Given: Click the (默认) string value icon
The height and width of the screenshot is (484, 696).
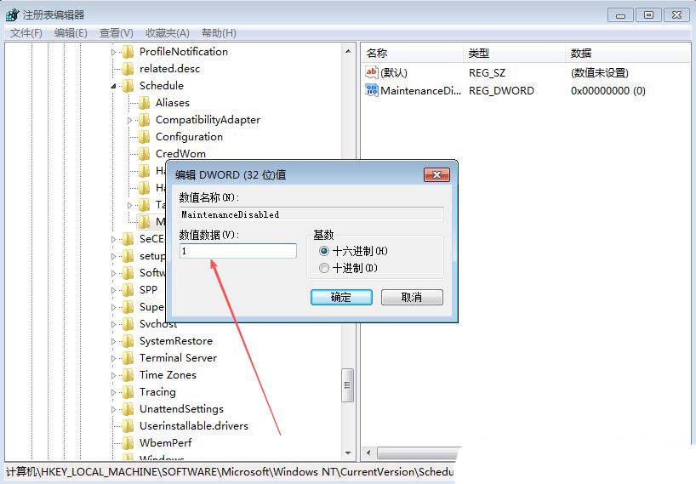Looking at the screenshot, I should tap(372, 71).
